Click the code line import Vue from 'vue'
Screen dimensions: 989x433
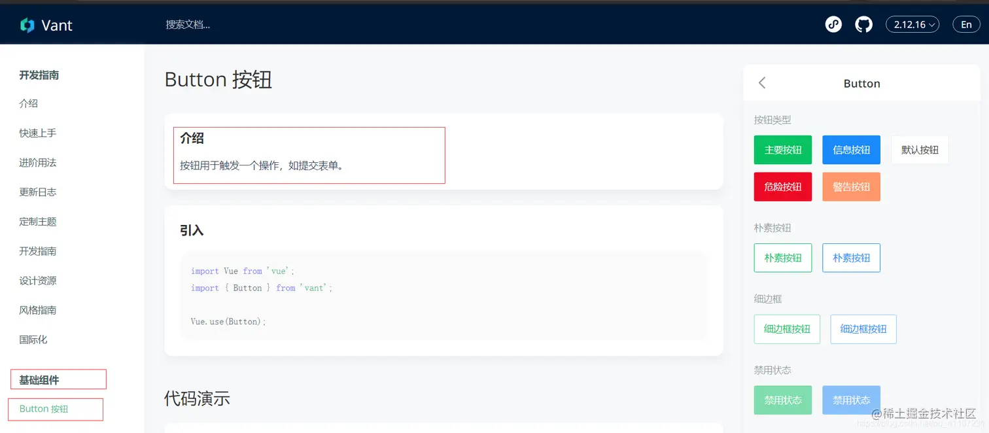243,271
